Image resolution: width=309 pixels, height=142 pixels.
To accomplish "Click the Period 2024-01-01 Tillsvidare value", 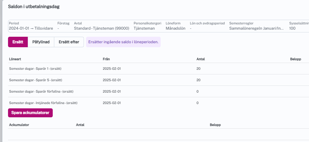I will coord(31,28).
